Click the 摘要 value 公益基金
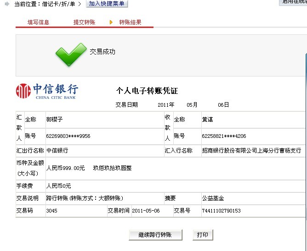The image size is (307, 251). coord(213,198)
